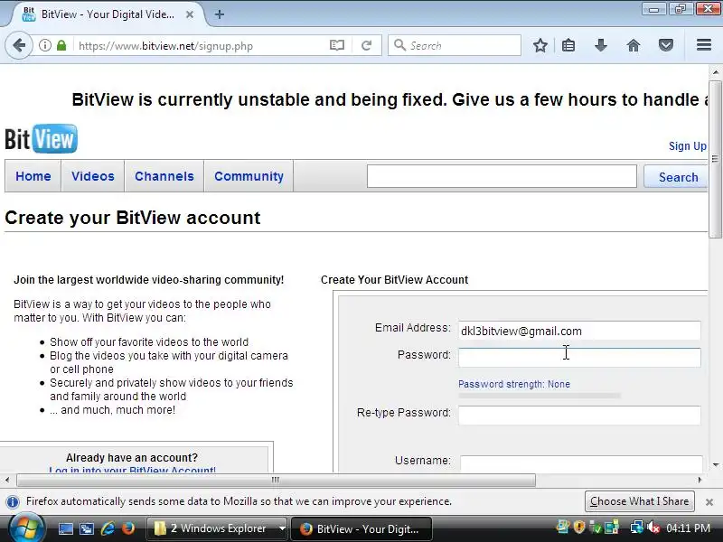Launch Internet Explorer from quick launch
Screen dimensions: 723x542
108,528
